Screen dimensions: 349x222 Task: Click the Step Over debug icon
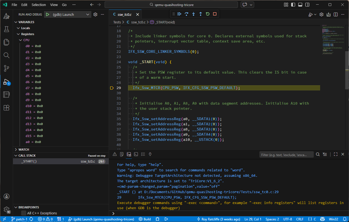click(x=186, y=14)
